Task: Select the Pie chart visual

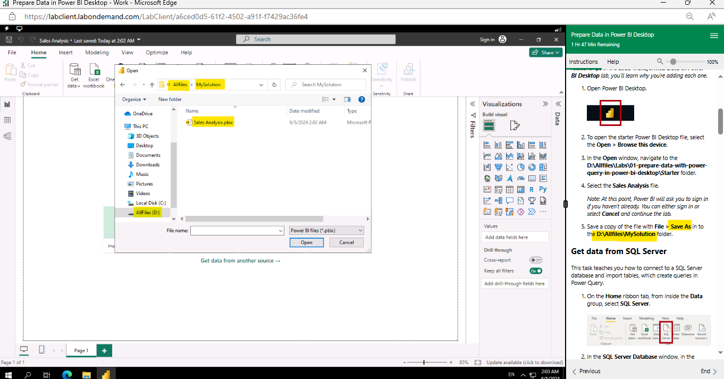Action: pyautogui.click(x=521, y=167)
